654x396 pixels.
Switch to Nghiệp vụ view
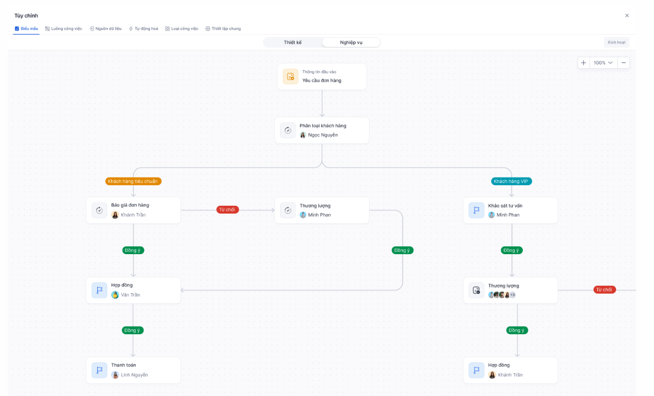pyautogui.click(x=351, y=43)
